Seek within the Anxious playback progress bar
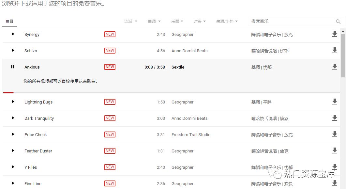Image resolution: width=346 pixels, height=189 pixels. pos(172,92)
